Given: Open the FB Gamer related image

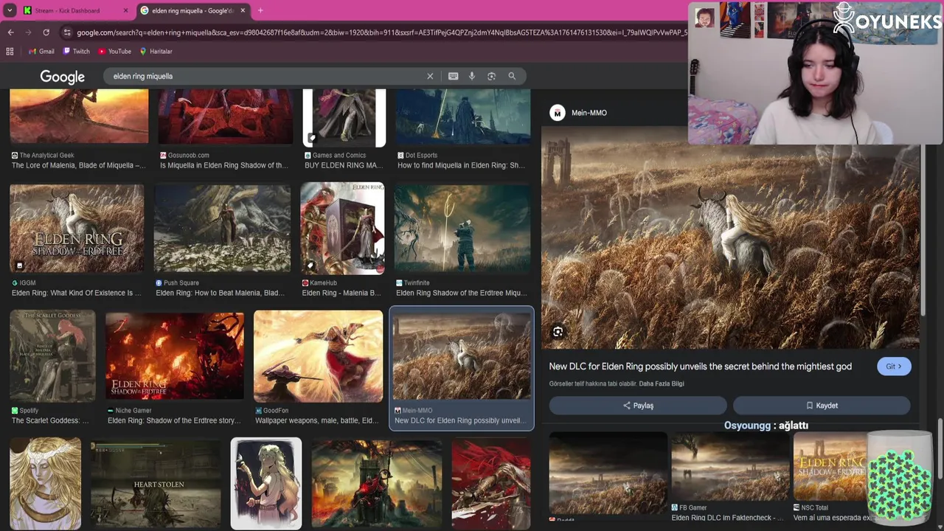Looking at the screenshot, I should (x=730, y=466).
